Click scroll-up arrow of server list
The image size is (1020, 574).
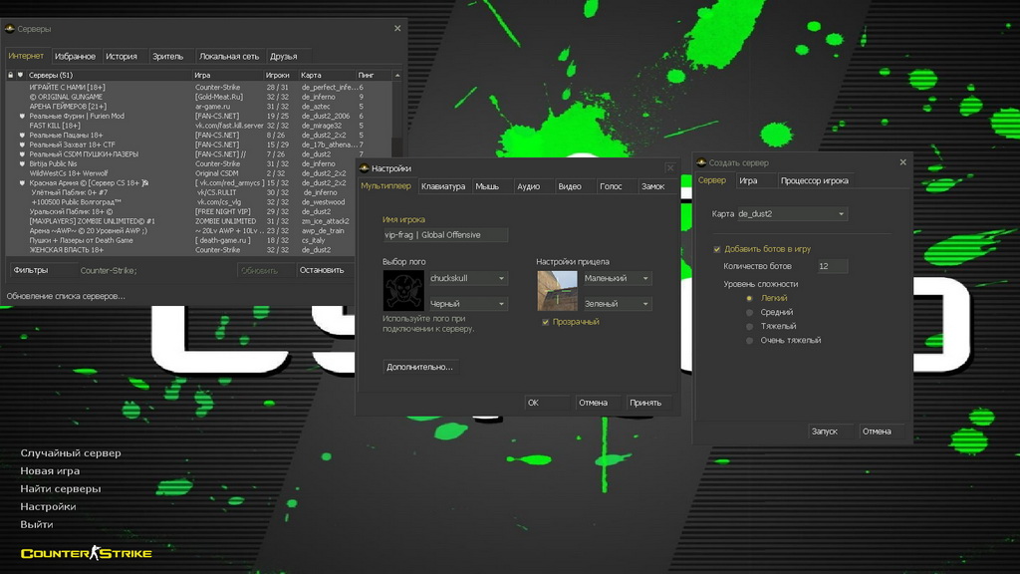click(x=396, y=76)
